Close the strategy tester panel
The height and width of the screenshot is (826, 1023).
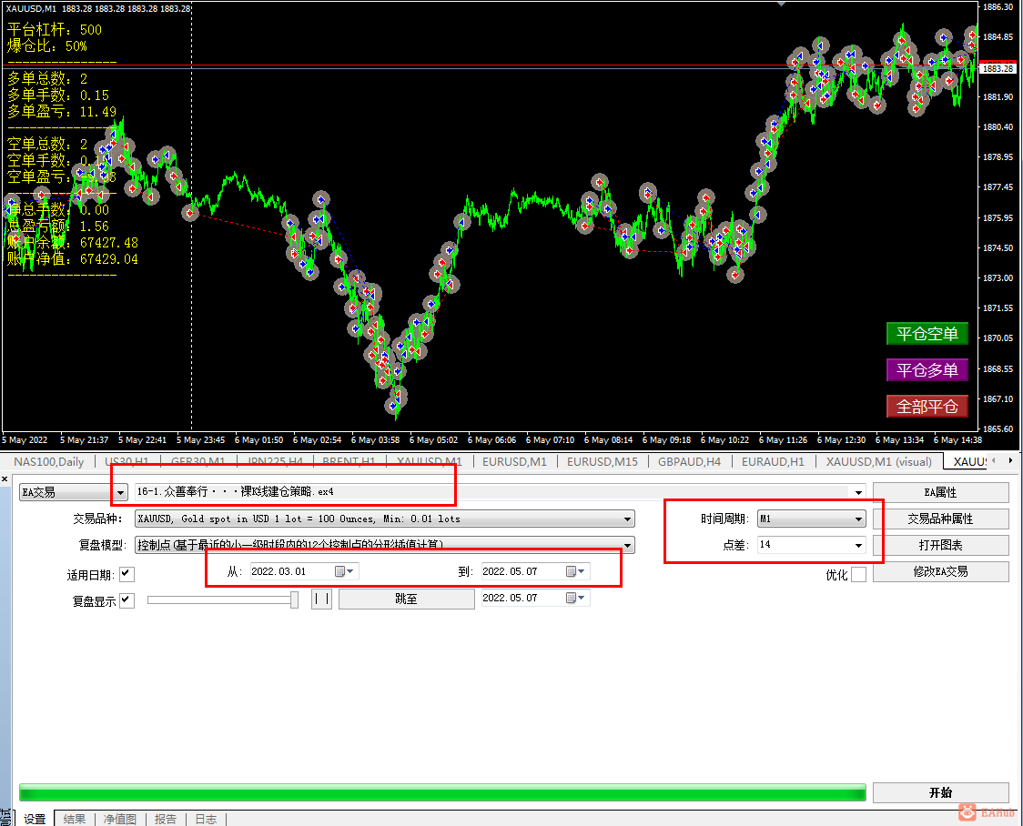point(5,479)
